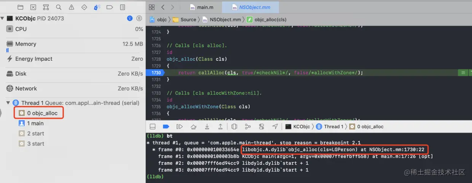Toggle the blue breakpoints activation button
The height and width of the screenshot is (183, 472).
pos(166,126)
